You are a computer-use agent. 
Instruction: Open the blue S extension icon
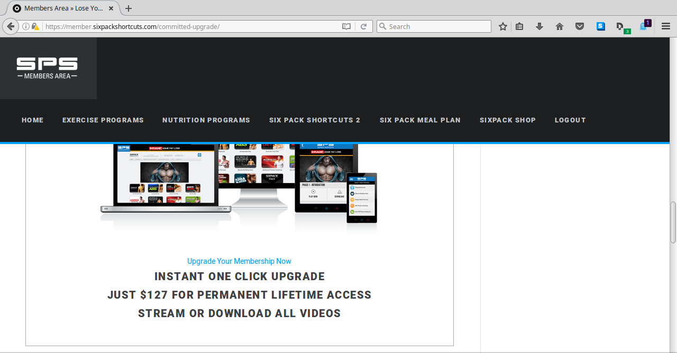(601, 26)
